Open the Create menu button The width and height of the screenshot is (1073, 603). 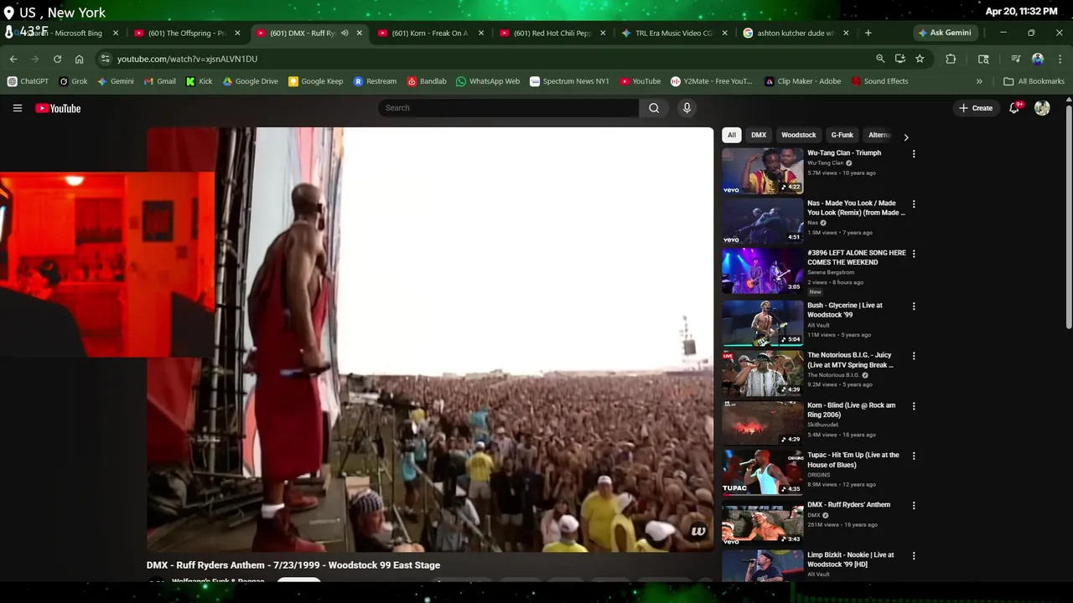coord(976,108)
